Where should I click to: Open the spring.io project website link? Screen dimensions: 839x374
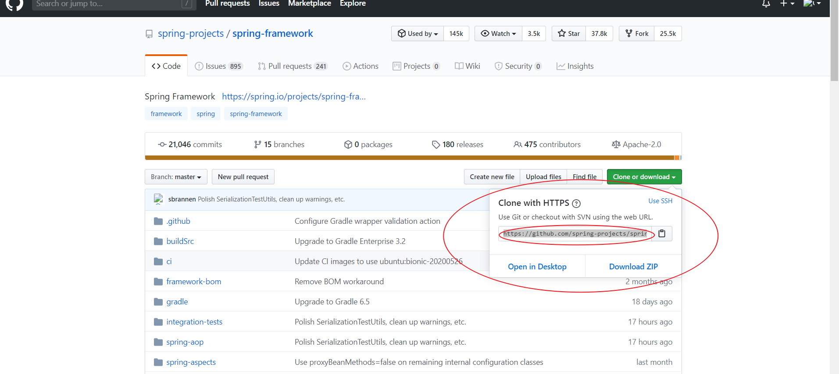coord(294,96)
